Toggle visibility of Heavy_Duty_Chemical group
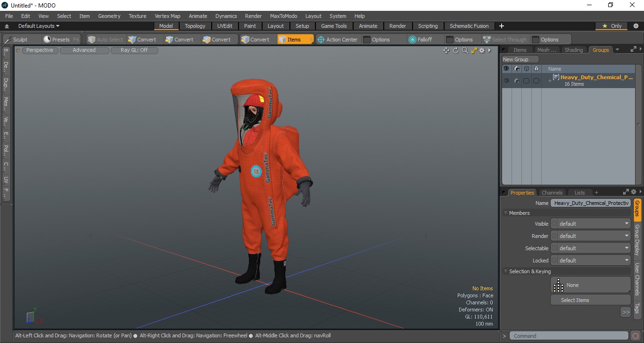 506,81
